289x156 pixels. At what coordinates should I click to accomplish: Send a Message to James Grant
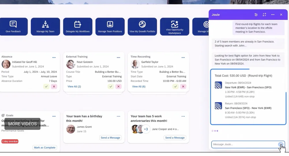tap(110, 138)
